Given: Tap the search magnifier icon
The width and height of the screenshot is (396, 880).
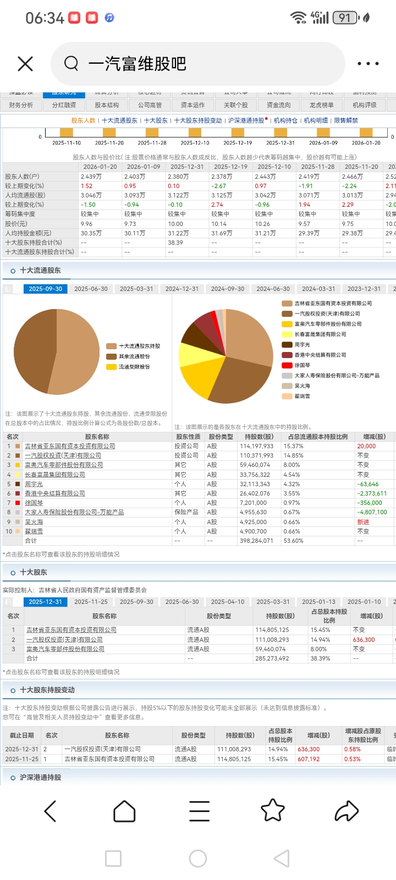Looking at the screenshot, I should point(71,64).
